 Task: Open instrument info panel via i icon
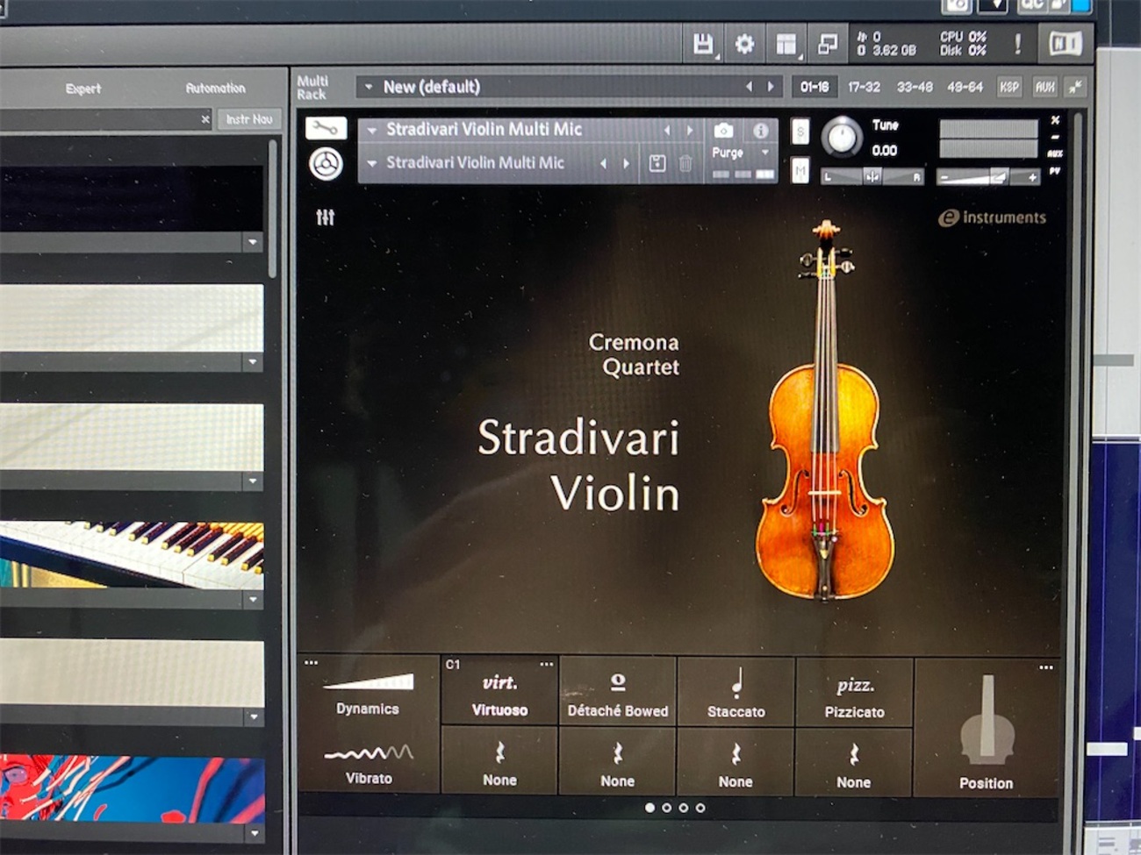click(761, 129)
